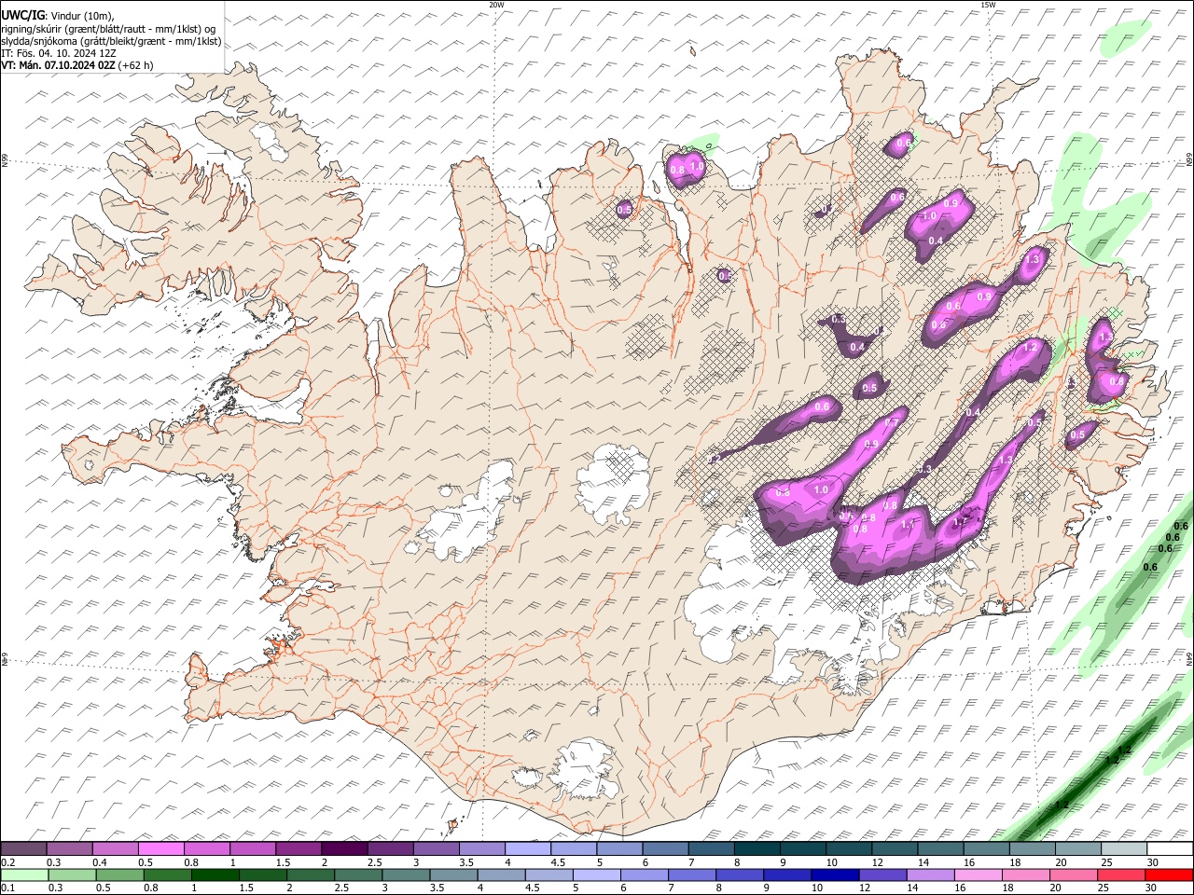Click the '0.1' label in the rainfall legend
This screenshot has width=1194, height=895.
(x=7, y=888)
